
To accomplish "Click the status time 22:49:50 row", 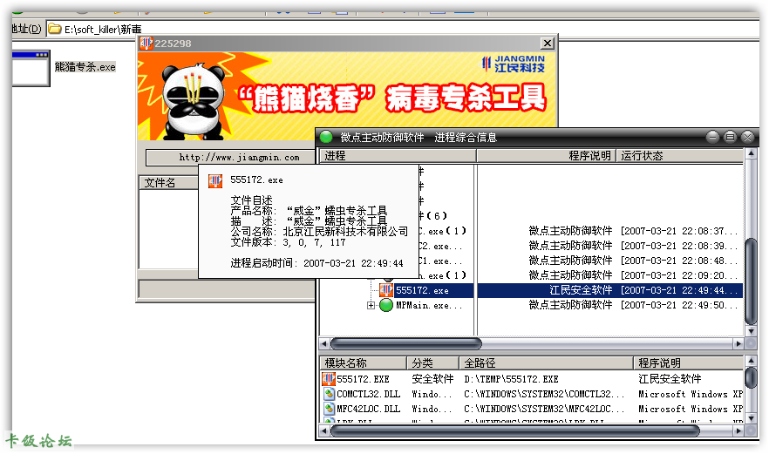I will coord(679,305).
